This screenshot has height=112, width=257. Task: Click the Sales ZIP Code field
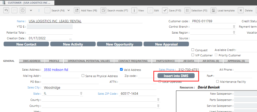138,93
